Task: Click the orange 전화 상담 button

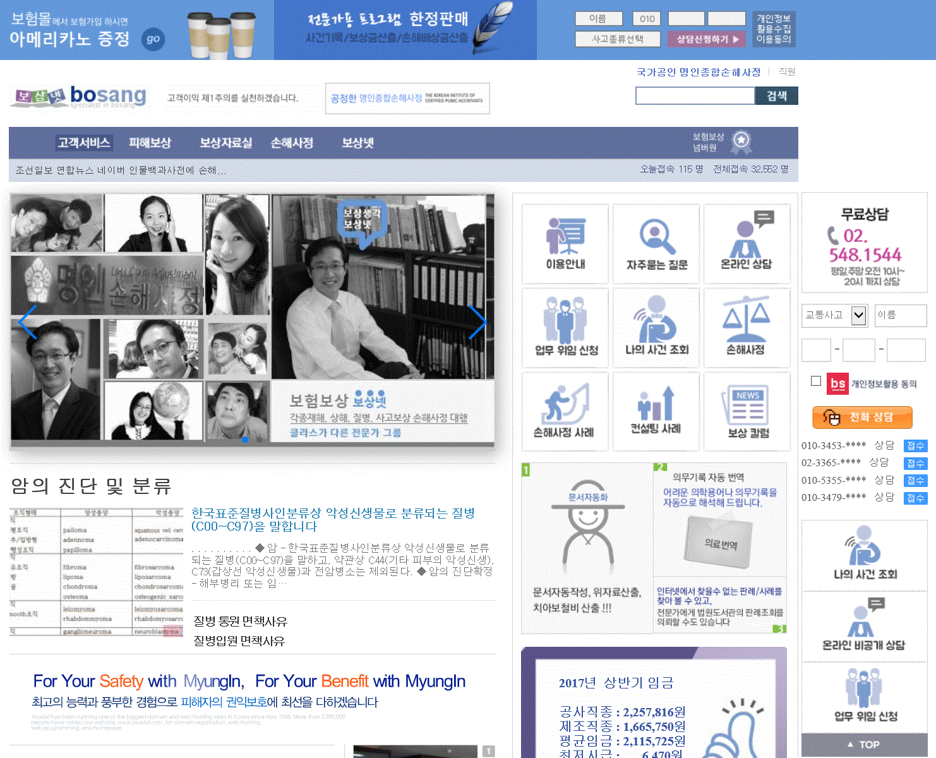Action: click(862, 418)
